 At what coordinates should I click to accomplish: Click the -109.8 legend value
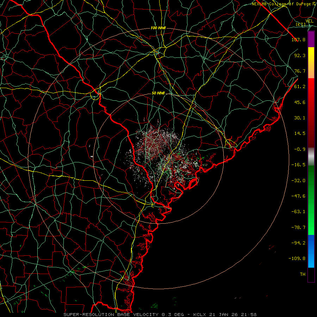coord(297,259)
